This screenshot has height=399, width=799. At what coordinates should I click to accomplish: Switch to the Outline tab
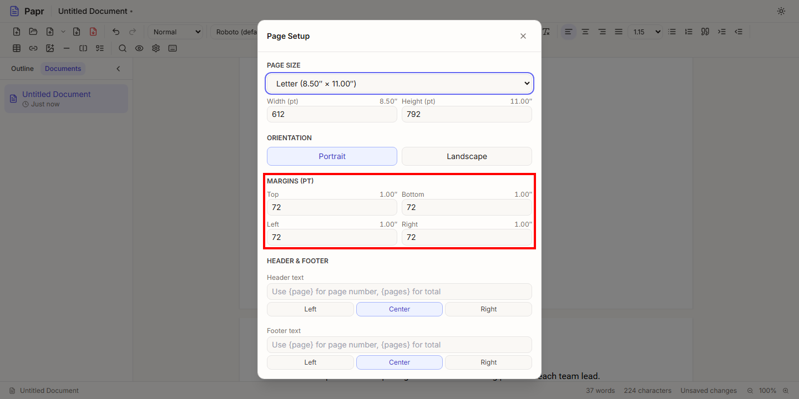click(22, 69)
